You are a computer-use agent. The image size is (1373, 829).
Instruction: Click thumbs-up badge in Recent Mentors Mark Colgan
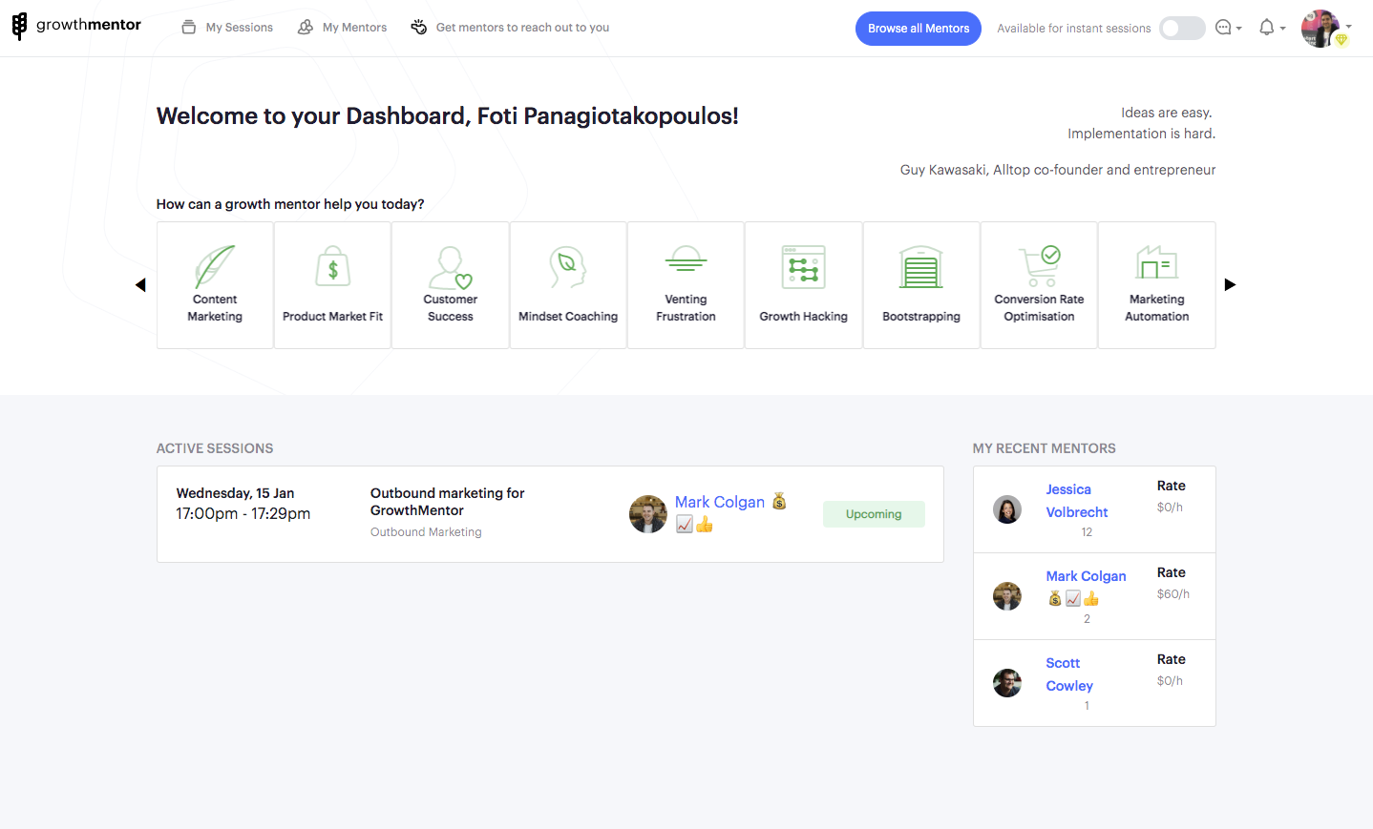[1091, 598]
